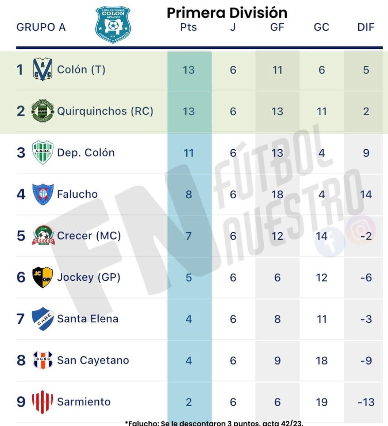Click Santa Elena blue CASE shield
This screenshot has height=426, width=388.
tap(43, 319)
